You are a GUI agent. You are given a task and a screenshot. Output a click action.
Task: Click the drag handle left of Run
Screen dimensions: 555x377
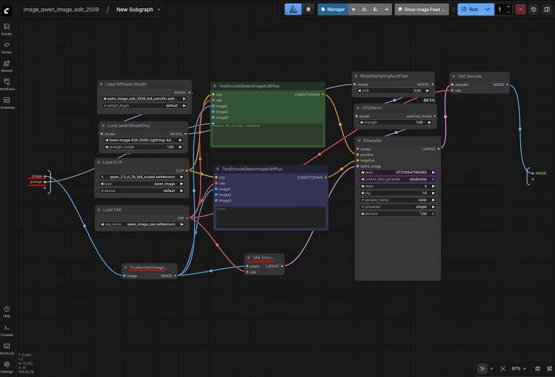[454, 10]
